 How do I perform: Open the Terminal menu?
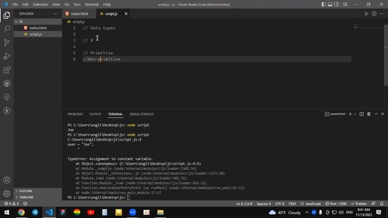92,4
